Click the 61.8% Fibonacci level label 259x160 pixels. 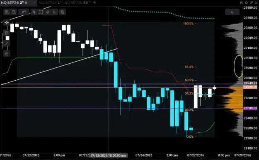(x=189, y=67)
